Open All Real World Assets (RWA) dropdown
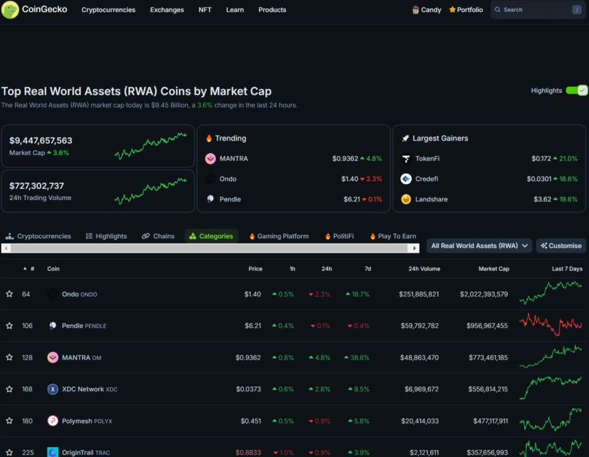Viewport: 589px width, 457px height. (479, 246)
